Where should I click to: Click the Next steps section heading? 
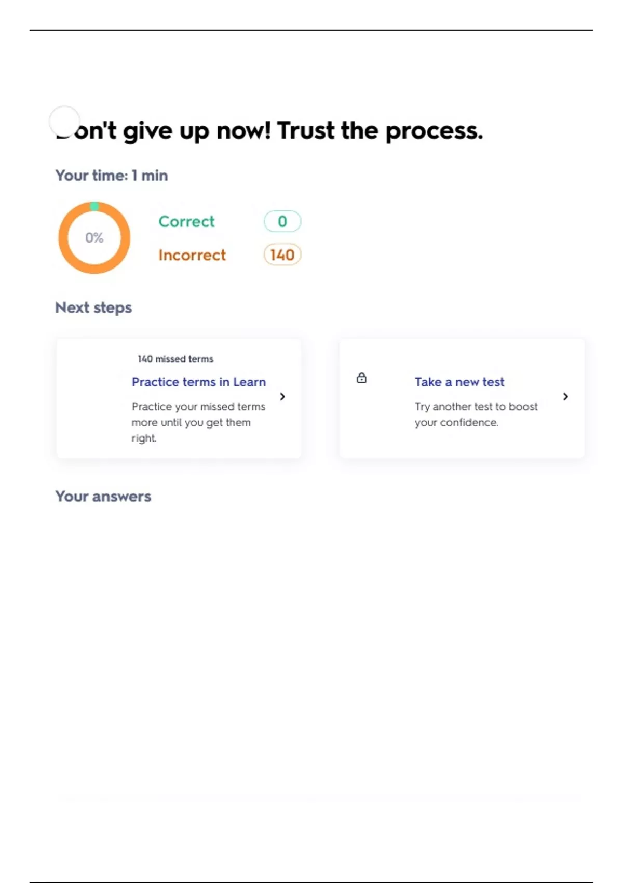click(93, 307)
